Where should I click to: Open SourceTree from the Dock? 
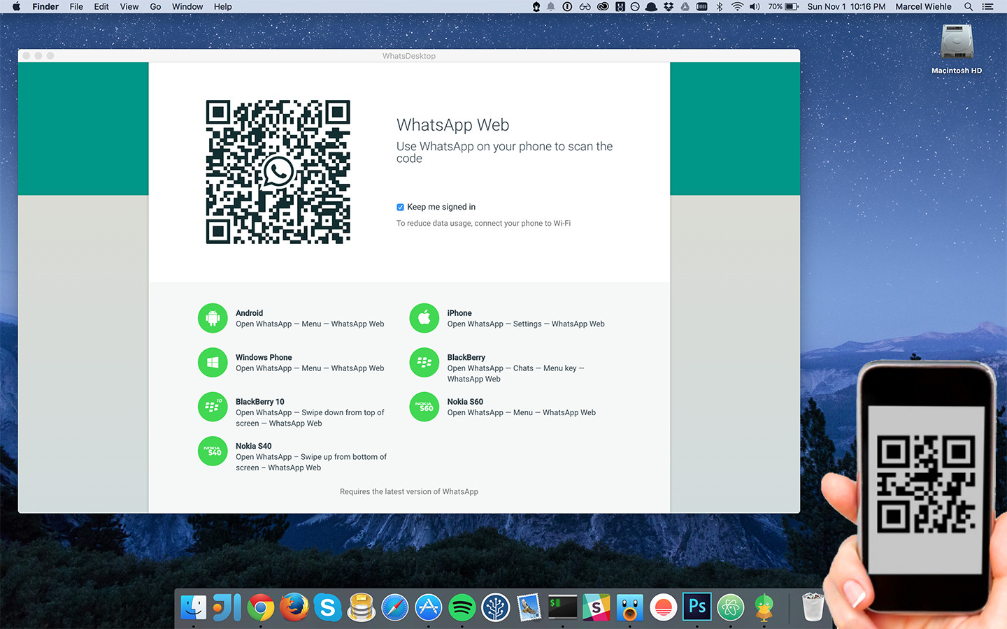[x=496, y=607]
